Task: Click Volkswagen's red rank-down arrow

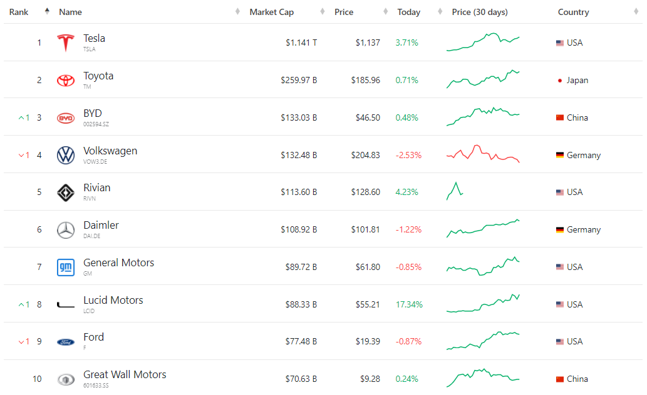Action: coord(21,156)
